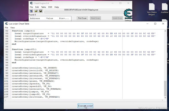Click the scroll down arrow in Lua editor
This screenshot has width=169, height=111.
(x=165, y=98)
